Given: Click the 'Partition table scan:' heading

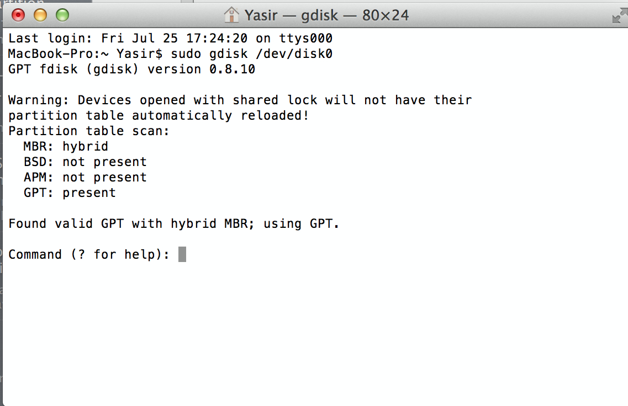Looking at the screenshot, I should [x=89, y=131].
